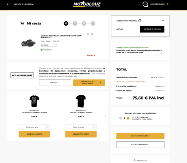The image size is (187, 163).
Task: Click the Motoblouz logo
Action: [x=87, y=4]
